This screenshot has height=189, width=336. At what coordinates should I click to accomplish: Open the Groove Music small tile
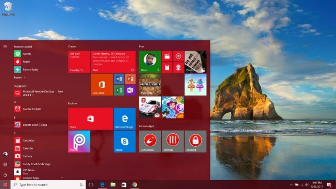coord(178,56)
